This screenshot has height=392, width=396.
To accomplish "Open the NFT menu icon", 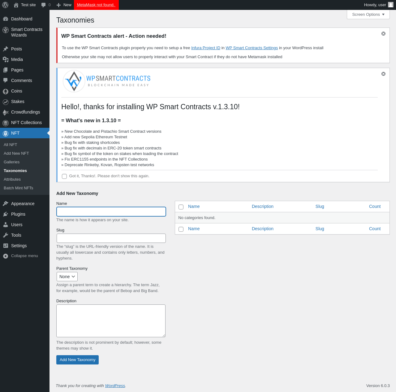I will (6, 133).
